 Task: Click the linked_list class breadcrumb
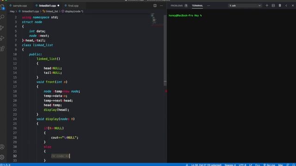coord(50,11)
